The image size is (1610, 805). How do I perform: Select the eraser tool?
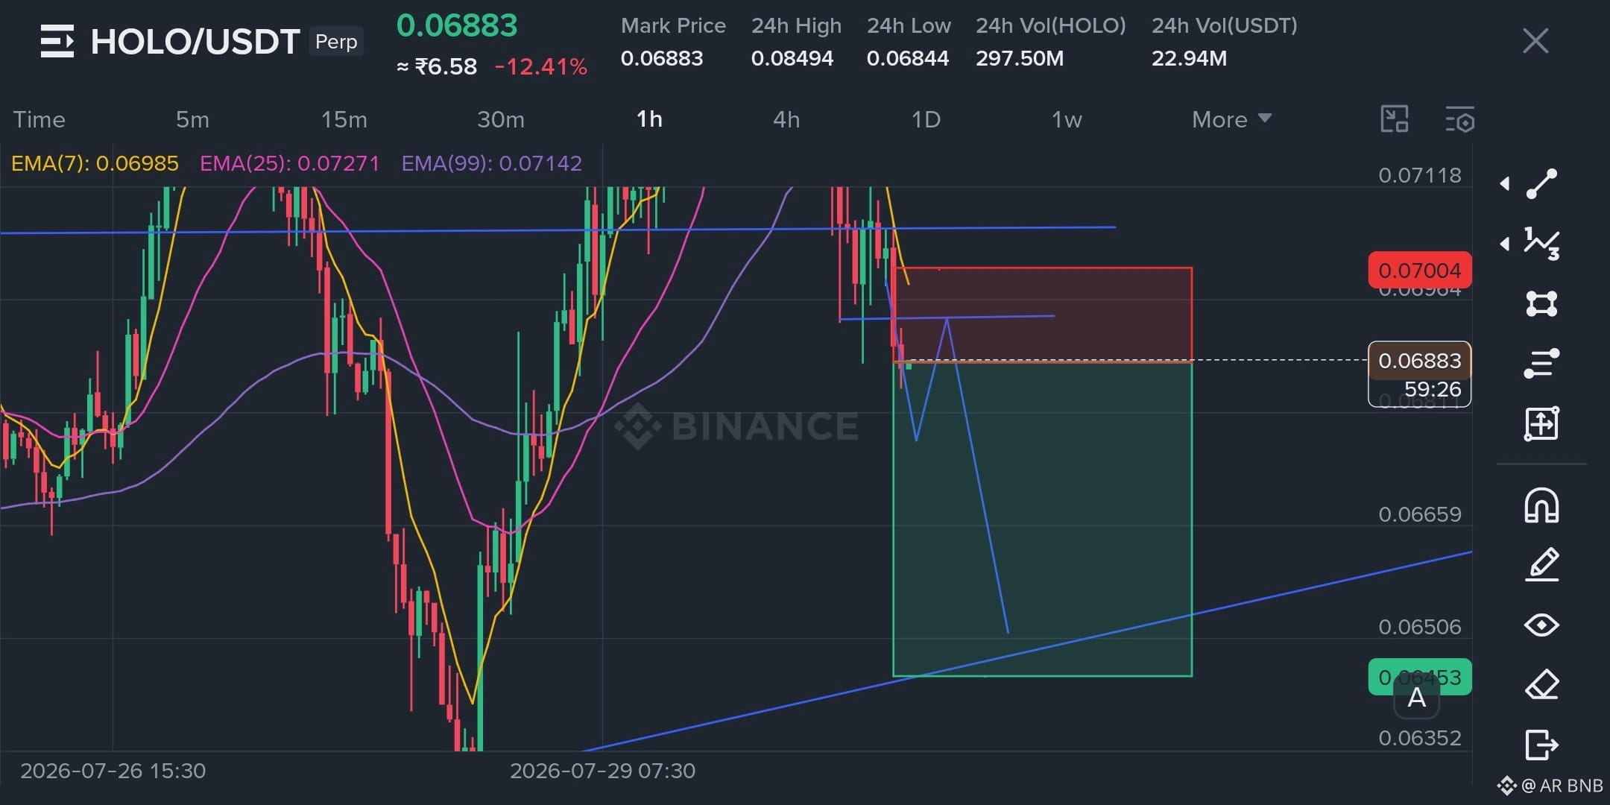pos(1541,684)
